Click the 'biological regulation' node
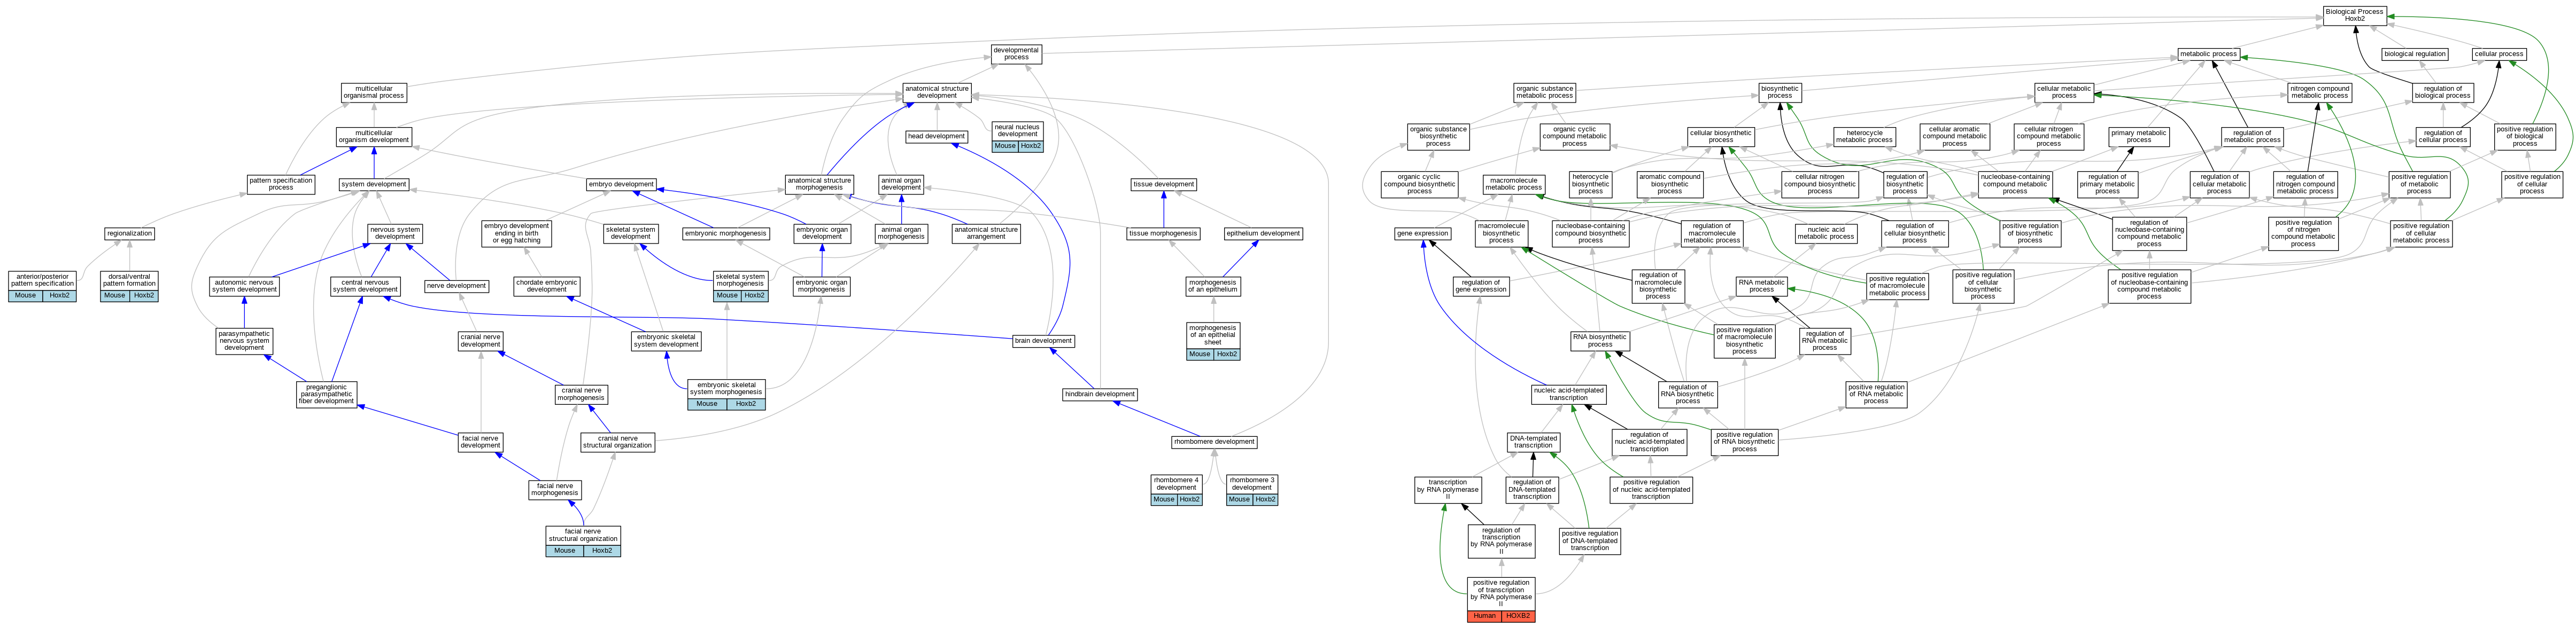This screenshot has height=628, width=2576. point(2414,54)
